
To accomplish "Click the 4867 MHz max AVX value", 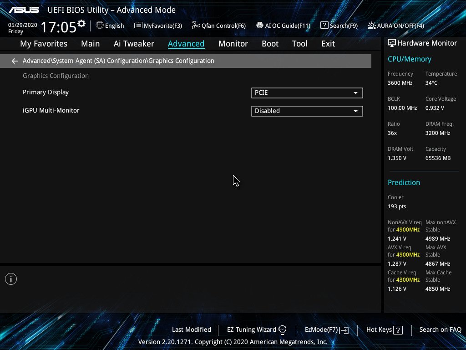I will [438, 264].
